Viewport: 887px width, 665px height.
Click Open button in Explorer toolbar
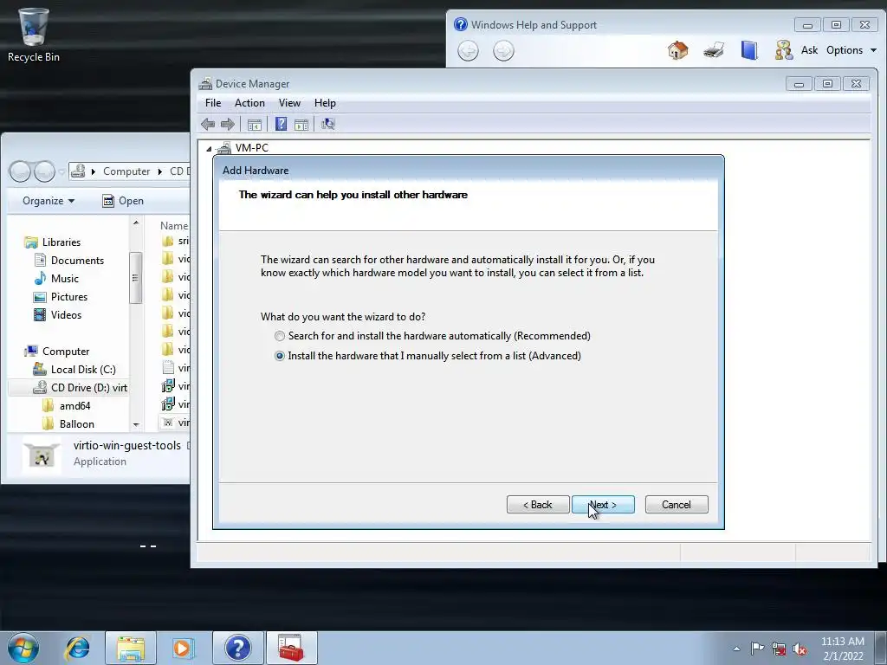[x=123, y=201]
